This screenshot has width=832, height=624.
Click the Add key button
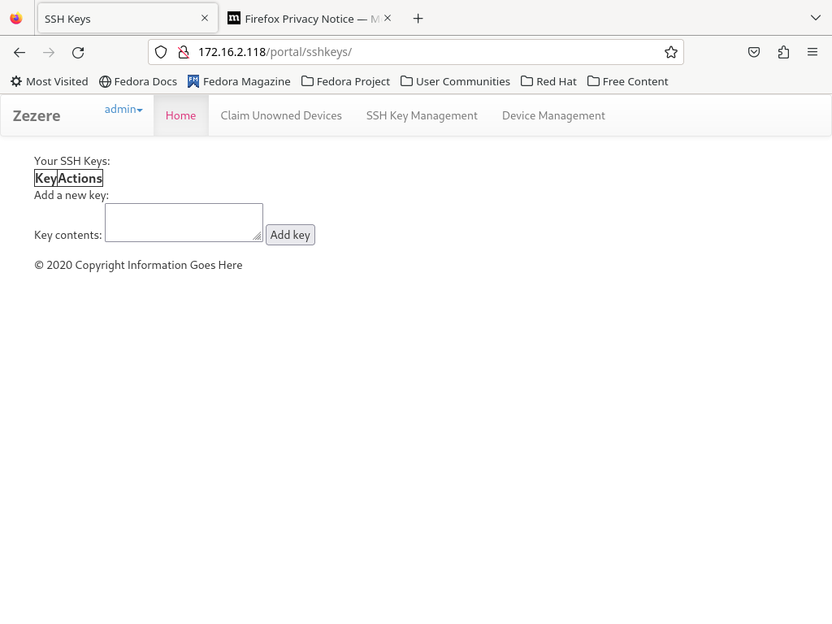click(x=290, y=235)
